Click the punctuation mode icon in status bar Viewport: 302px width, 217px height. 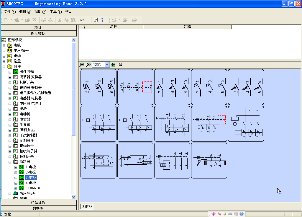(219, 214)
